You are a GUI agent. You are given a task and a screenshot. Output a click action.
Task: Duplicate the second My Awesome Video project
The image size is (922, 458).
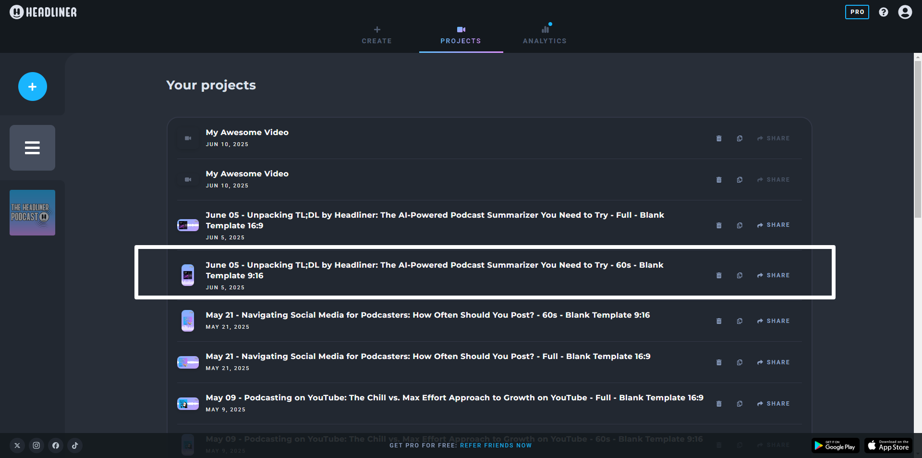coord(740,180)
